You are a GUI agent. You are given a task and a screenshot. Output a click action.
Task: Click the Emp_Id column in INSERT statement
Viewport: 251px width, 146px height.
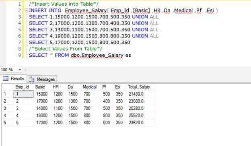pyautogui.click(x=120, y=10)
